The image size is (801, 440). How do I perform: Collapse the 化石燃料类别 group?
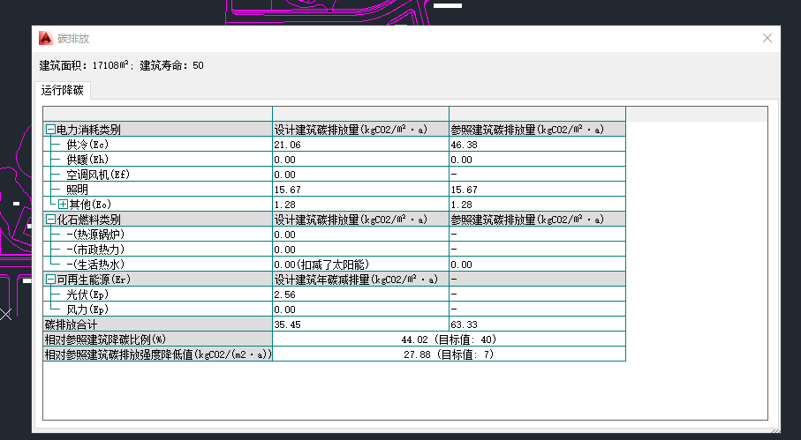click(50, 220)
